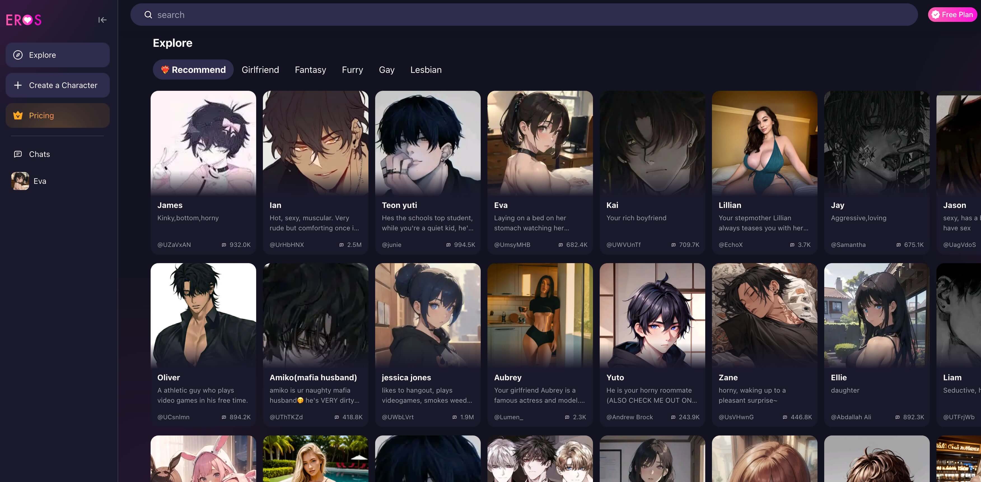981x482 pixels.
Task: Click the chat count icon on Zane card
Action: tap(785, 417)
